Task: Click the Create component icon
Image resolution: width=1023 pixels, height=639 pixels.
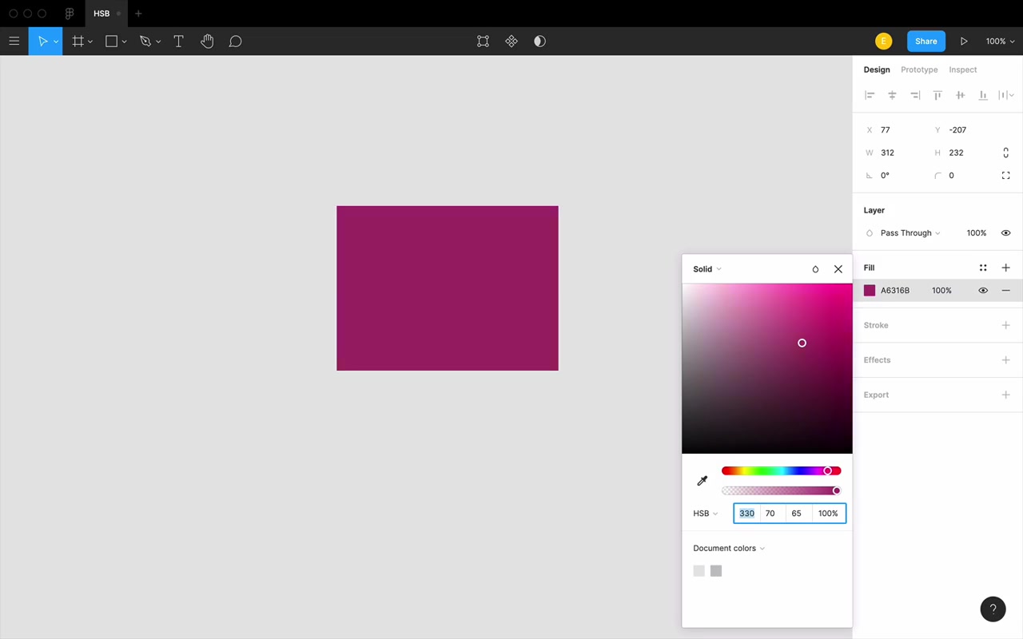Action: (511, 42)
